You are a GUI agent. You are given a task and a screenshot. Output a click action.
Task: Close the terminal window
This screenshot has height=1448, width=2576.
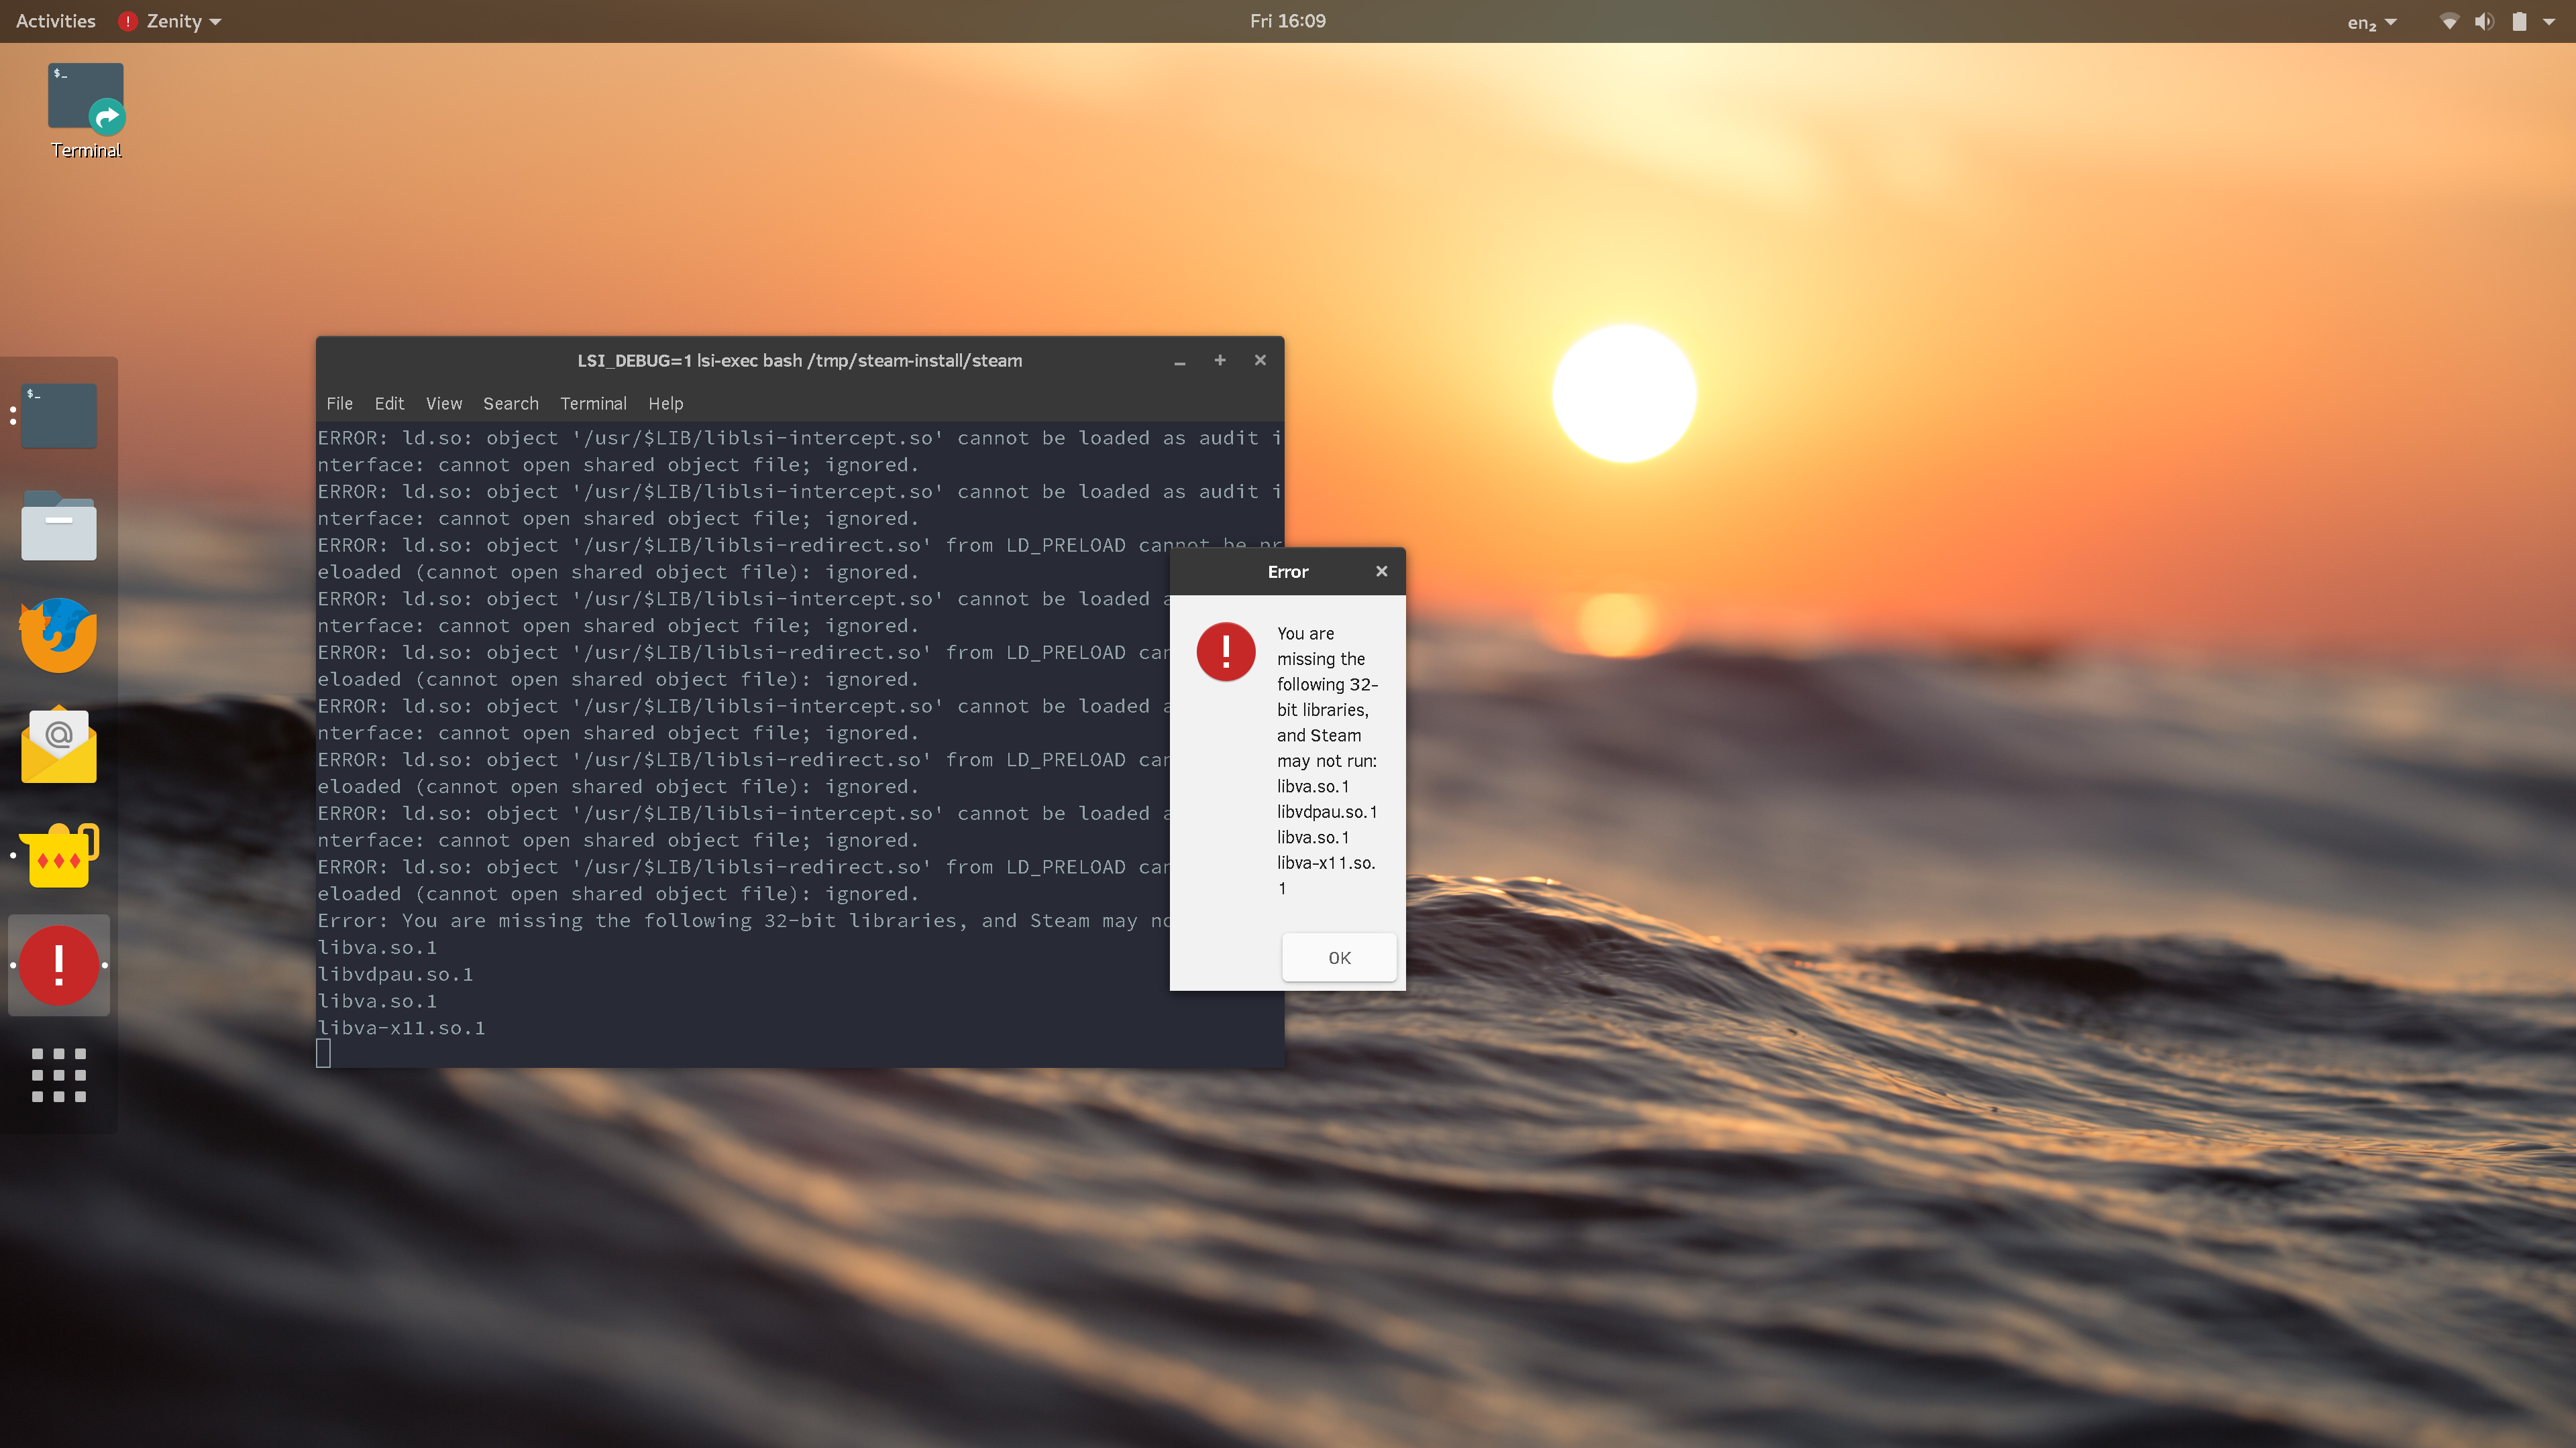pos(1260,361)
